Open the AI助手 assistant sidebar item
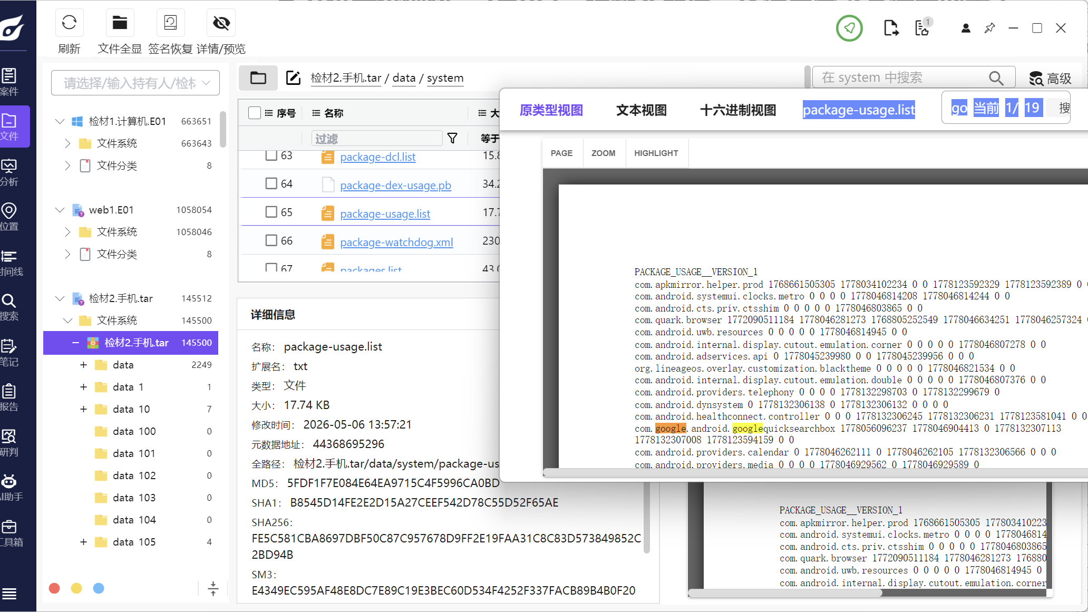The image size is (1088, 612). pos(12,488)
